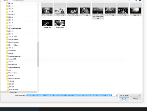Screen dimensions: 147x111
Task: Choose the cold-snow-black-and-white-road.jpg thumbnail
Action: [98, 10]
